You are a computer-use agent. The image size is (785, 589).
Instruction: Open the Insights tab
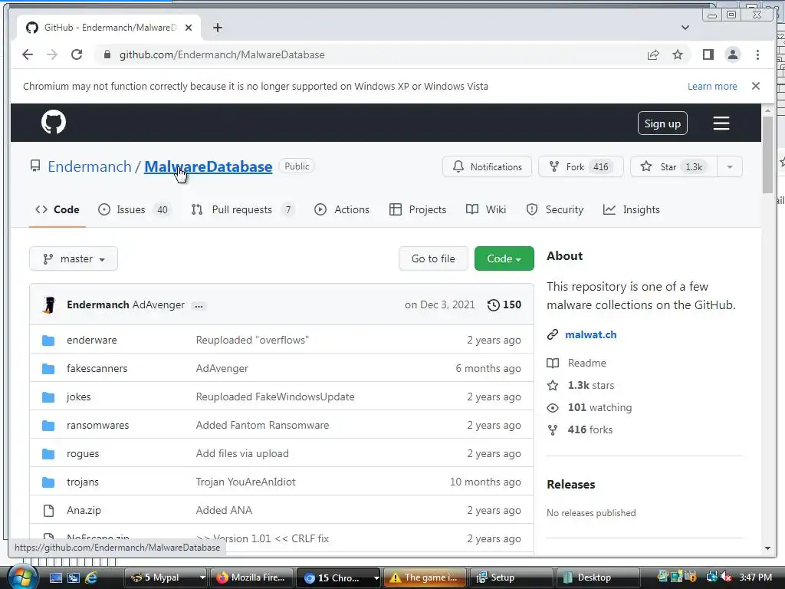[x=632, y=210]
